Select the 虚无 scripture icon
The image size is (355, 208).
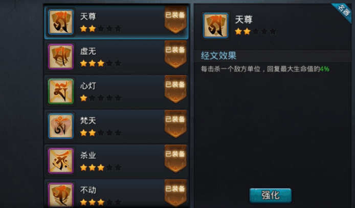[x=61, y=56]
